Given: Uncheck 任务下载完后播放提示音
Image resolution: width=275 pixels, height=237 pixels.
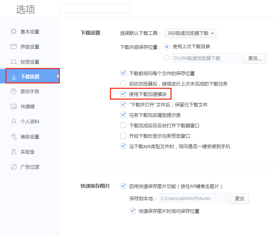Looking at the screenshot, I should (x=123, y=115).
